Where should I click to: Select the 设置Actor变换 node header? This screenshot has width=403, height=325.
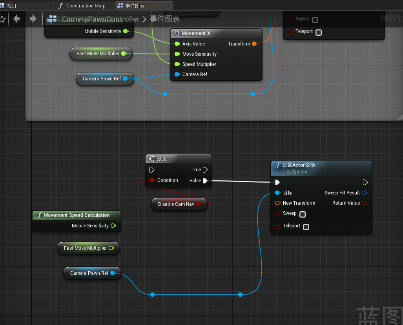(321, 168)
